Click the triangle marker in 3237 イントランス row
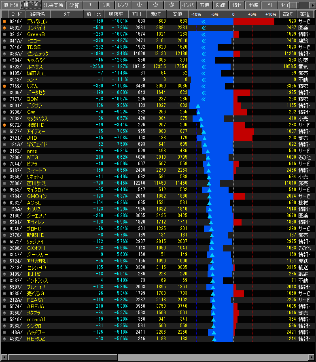Screen dimensions: 316x362 [213, 281]
